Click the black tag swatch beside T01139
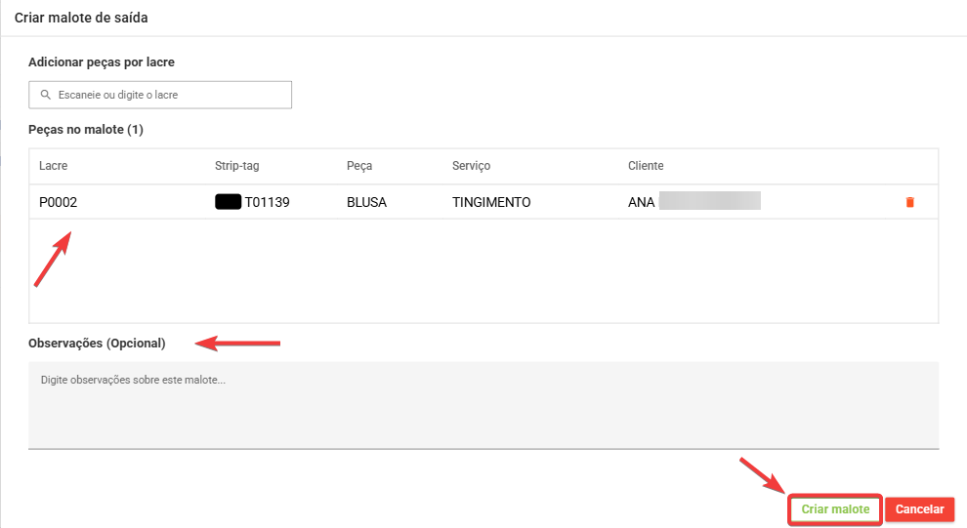967x528 pixels. pos(228,202)
